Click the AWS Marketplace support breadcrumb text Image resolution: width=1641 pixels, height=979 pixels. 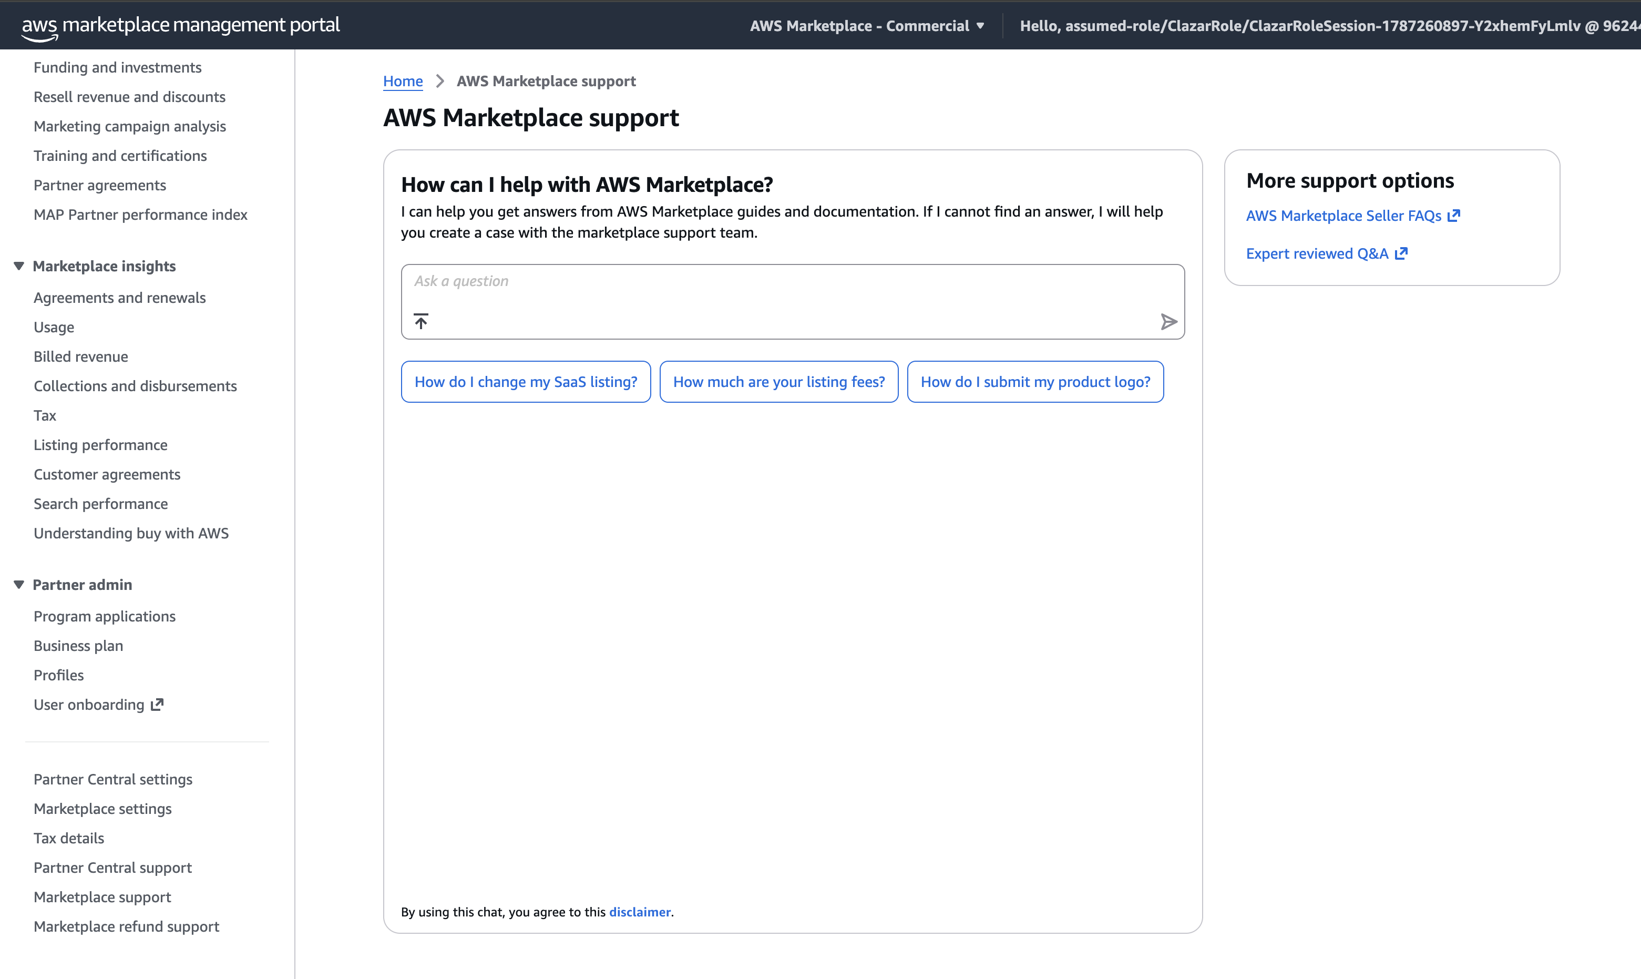(x=546, y=81)
